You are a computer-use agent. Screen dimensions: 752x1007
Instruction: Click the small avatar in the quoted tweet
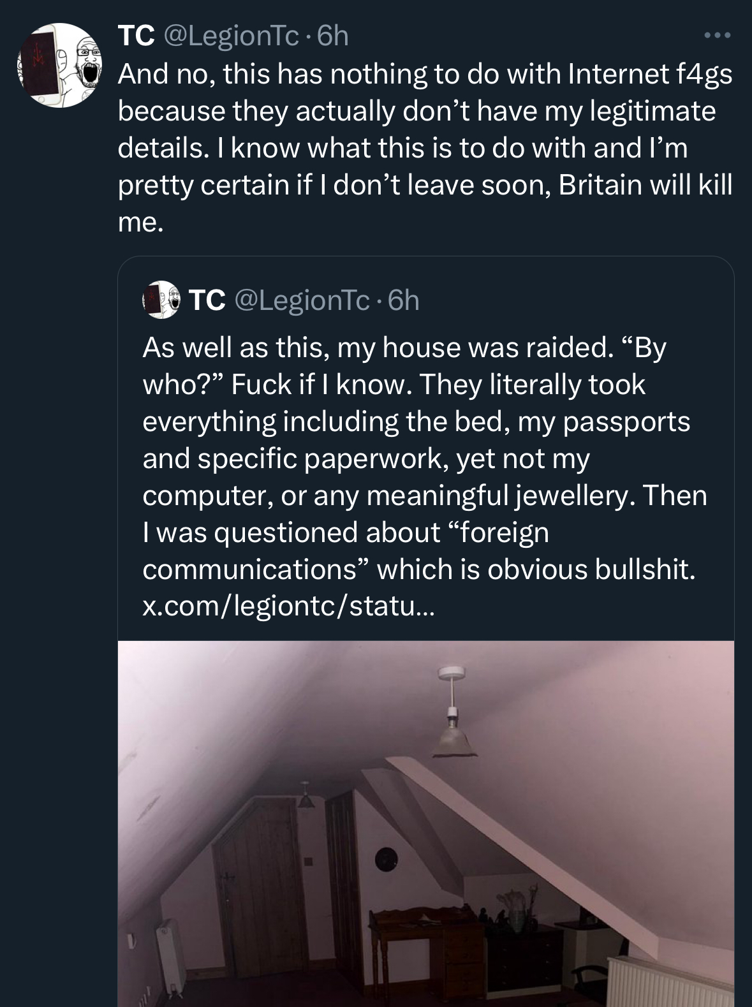(x=161, y=300)
